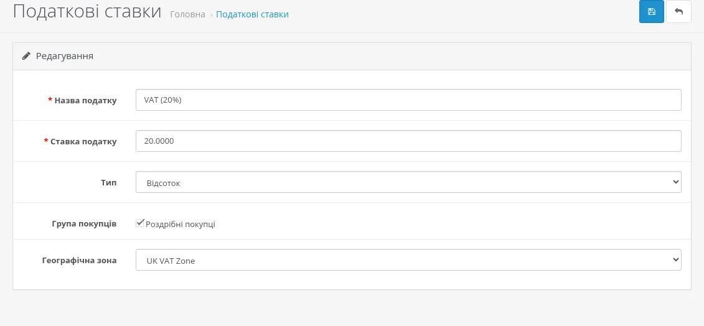This screenshot has width=704, height=326.
Task: Click the back arrow cancel button
Action: pyautogui.click(x=678, y=12)
